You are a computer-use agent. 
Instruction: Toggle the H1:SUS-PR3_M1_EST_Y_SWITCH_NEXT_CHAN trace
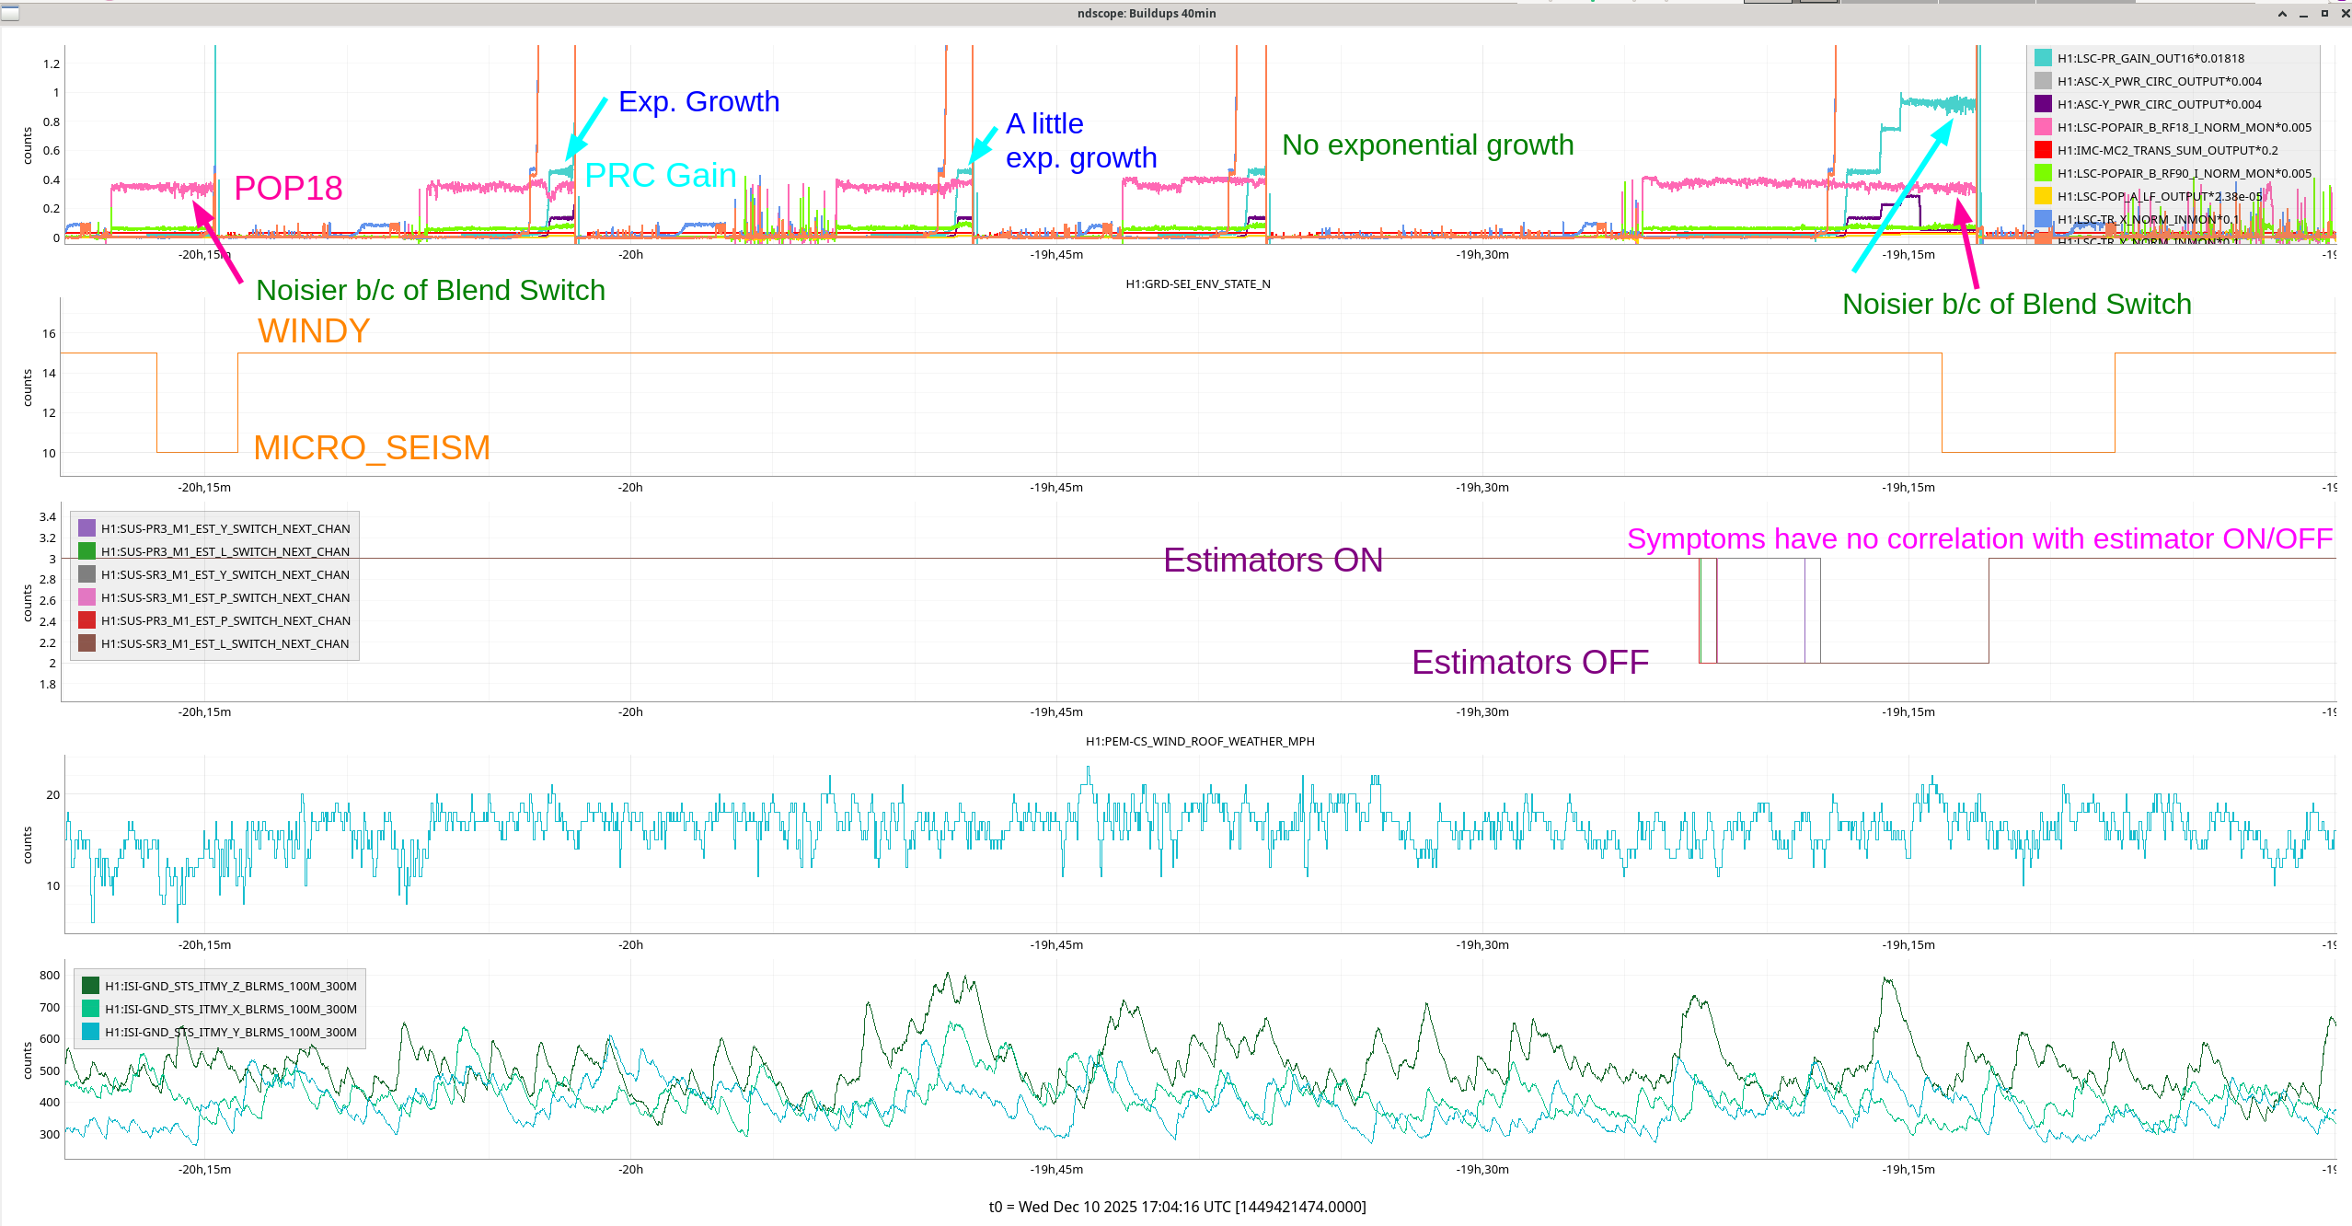225,528
